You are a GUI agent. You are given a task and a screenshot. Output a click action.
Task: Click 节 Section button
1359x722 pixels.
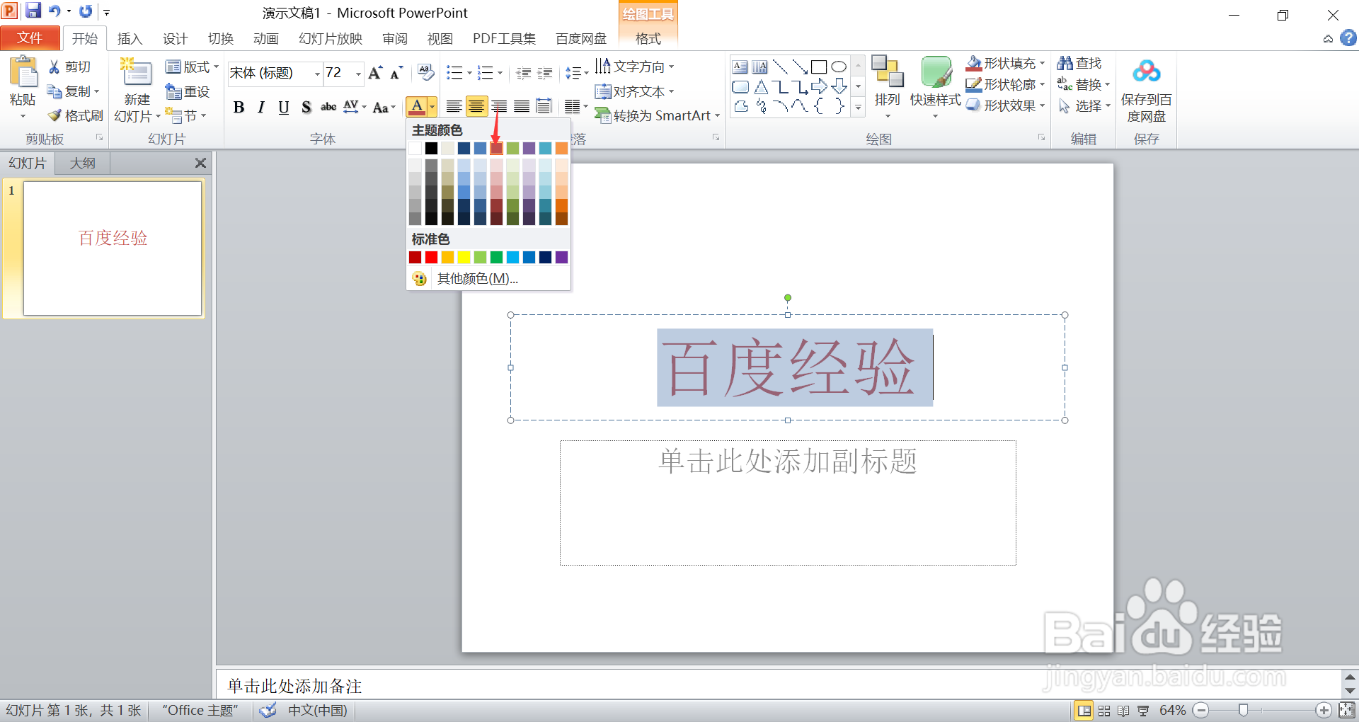pos(185,115)
